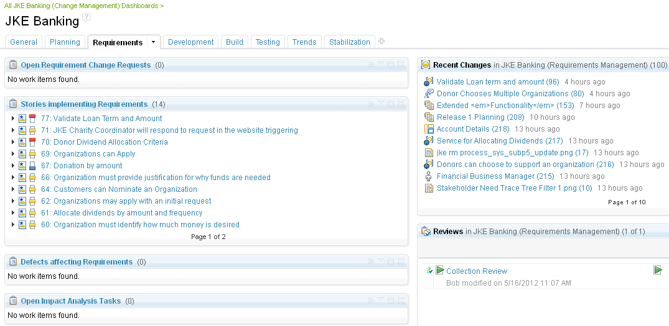Screen dimensions: 669x326
Task: Open menu triangle of Open Requirement Change Requests widget
Action: [x=381, y=64]
